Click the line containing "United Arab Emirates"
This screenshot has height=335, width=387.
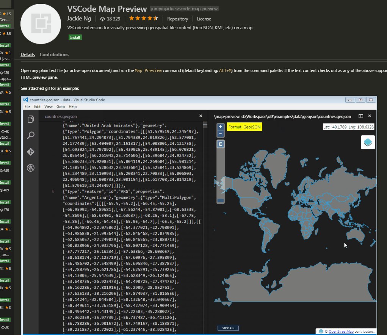(114, 125)
